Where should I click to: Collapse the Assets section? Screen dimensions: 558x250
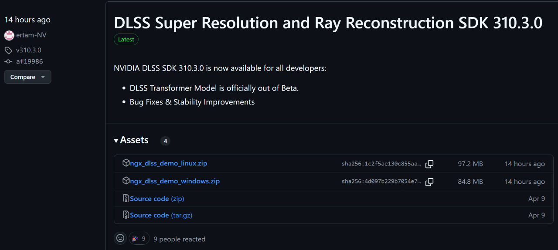tap(131, 140)
